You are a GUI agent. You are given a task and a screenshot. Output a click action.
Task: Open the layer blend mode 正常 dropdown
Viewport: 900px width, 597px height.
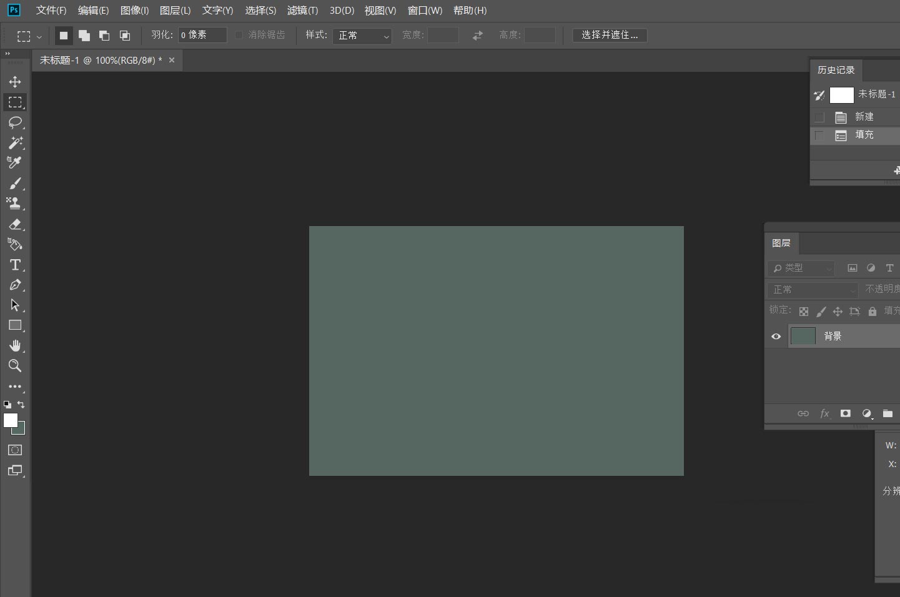813,290
